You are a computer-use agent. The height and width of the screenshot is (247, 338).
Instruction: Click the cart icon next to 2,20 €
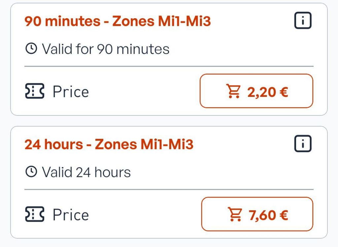pos(233,91)
